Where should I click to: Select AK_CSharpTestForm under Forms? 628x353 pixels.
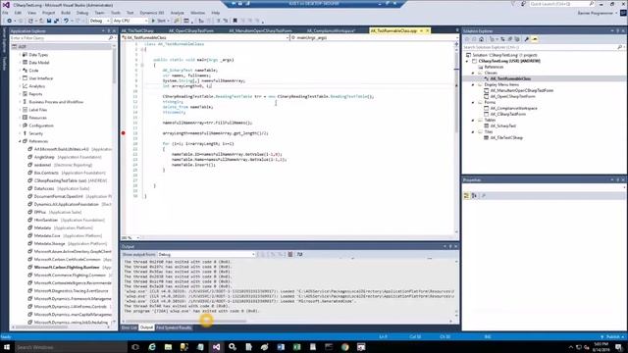508,114
